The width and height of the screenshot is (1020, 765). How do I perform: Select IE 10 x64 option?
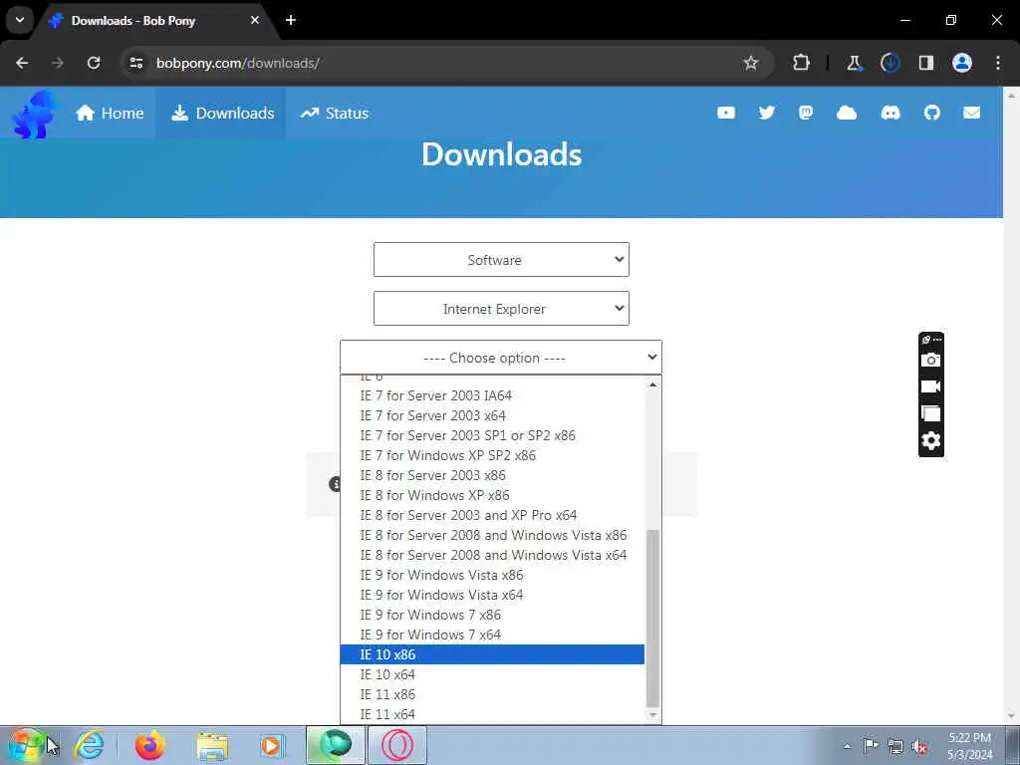[492, 674]
